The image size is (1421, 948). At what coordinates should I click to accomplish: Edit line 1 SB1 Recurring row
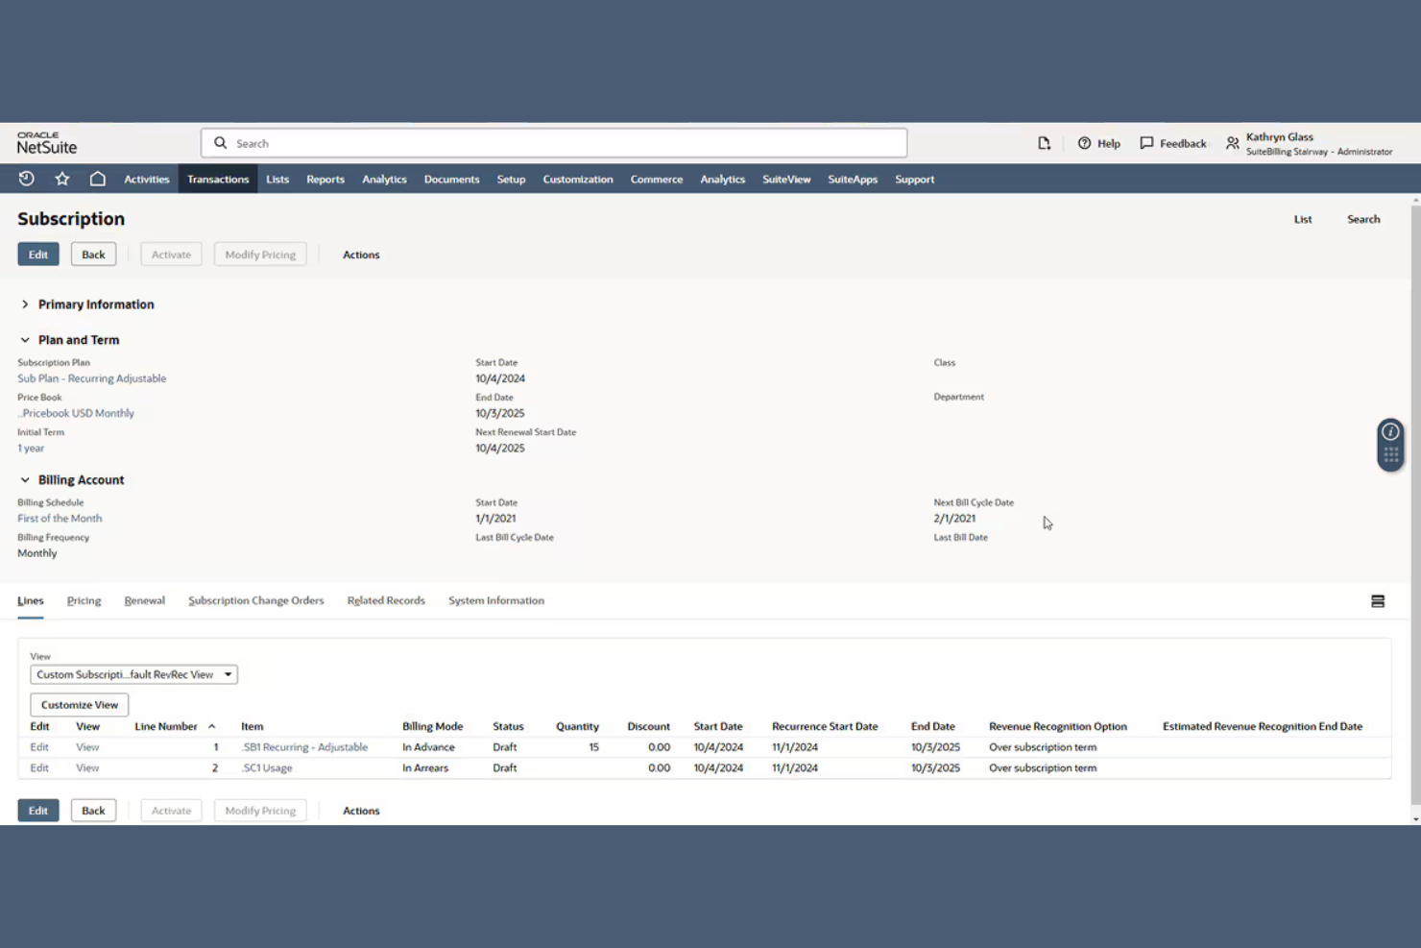click(x=39, y=747)
